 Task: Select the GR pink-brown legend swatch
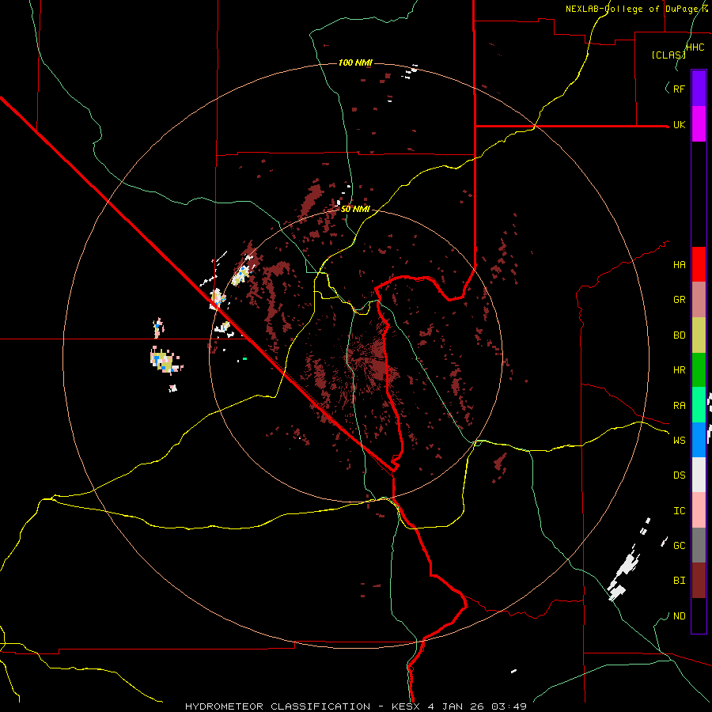pos(699,300)
